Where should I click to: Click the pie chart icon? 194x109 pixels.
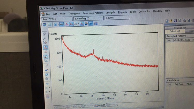point(86,24)
